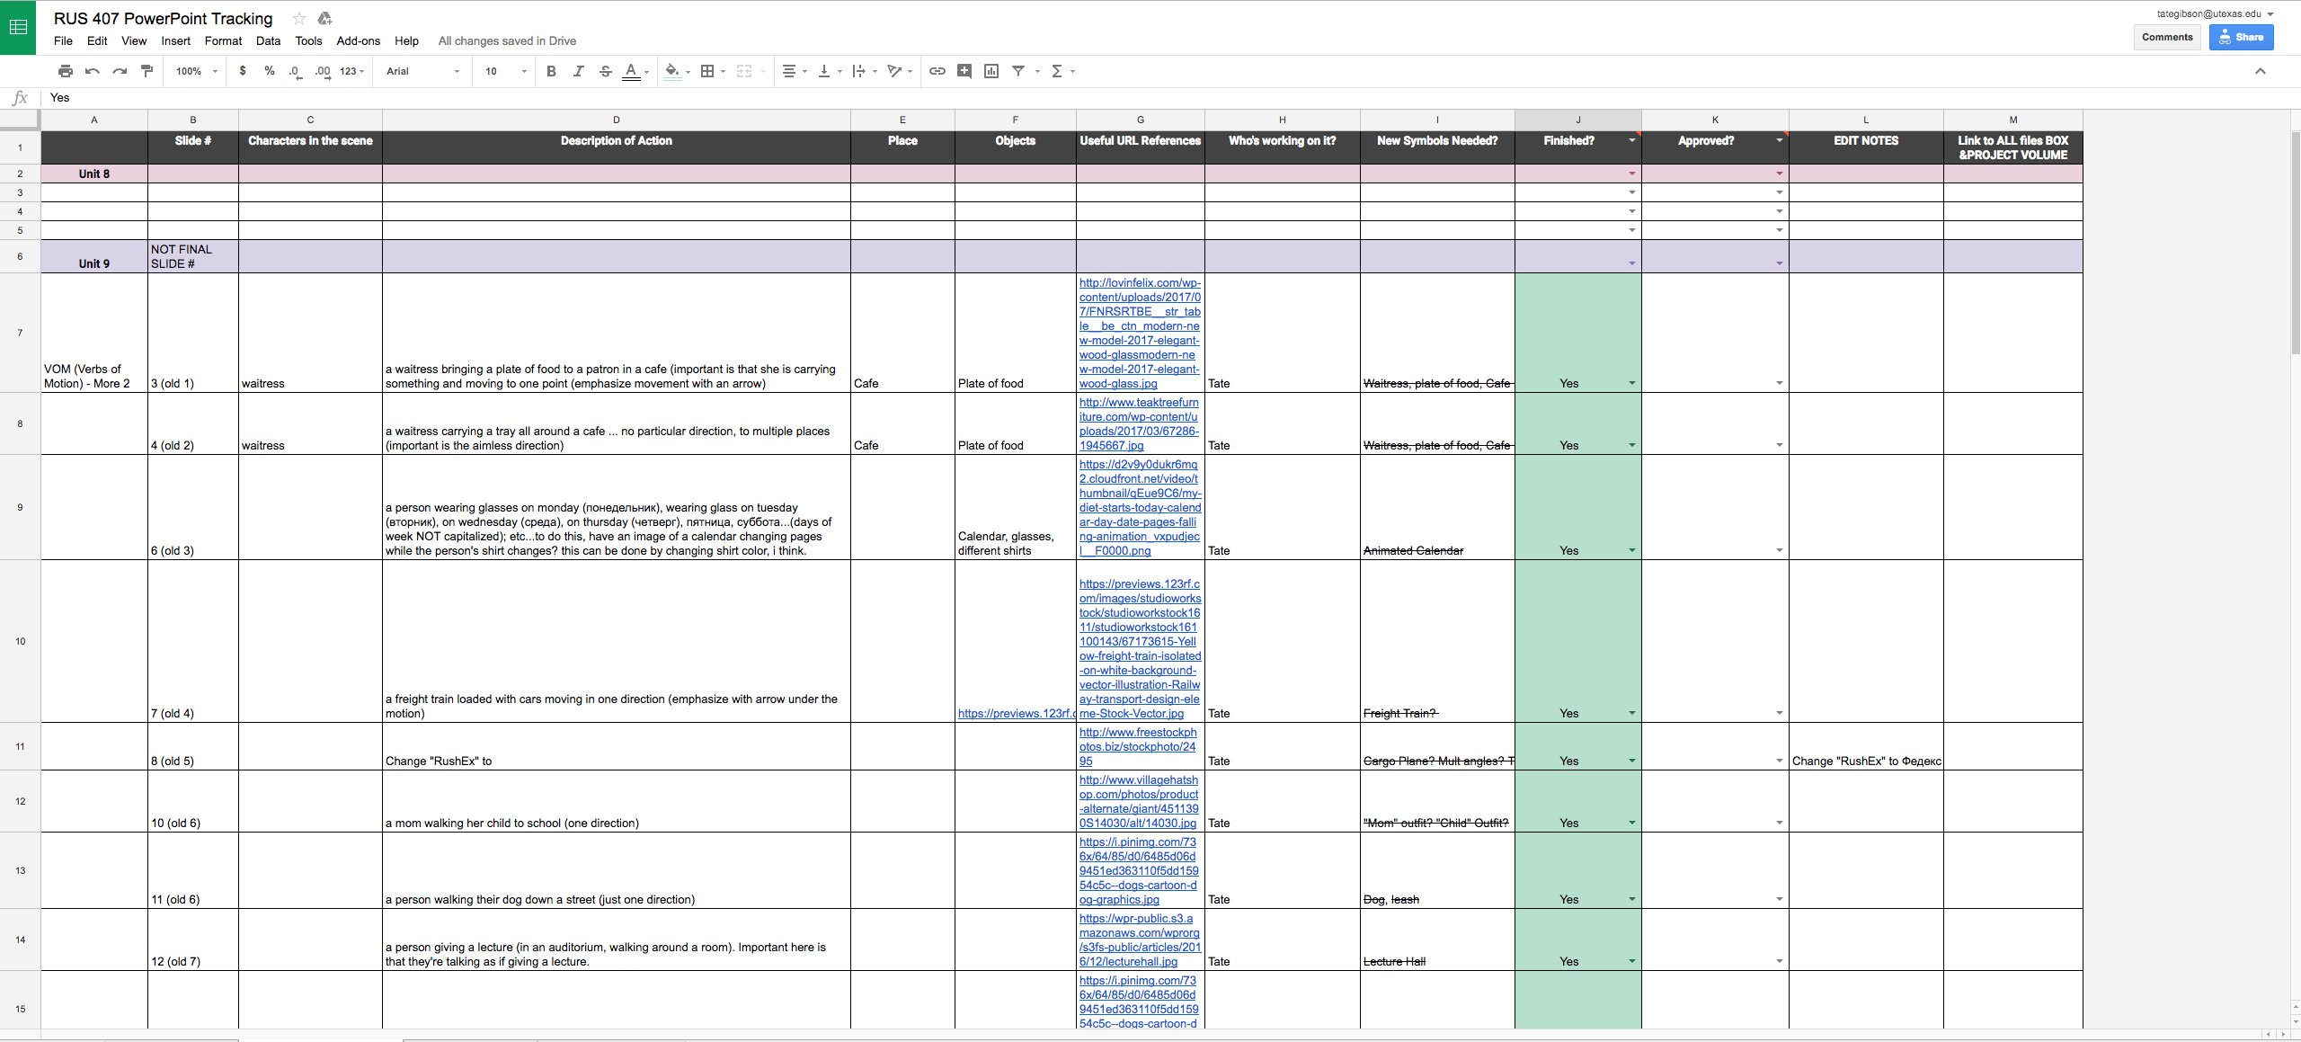The height and width of the screenshot is (1042, 2301).
Task: Select column D header
Action: 616,120
